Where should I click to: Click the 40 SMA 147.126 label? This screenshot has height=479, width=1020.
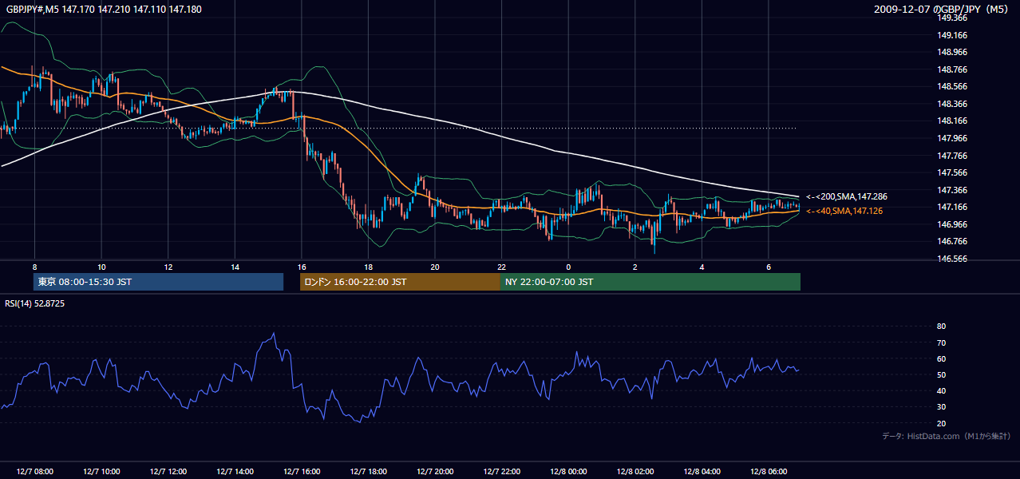844,211
